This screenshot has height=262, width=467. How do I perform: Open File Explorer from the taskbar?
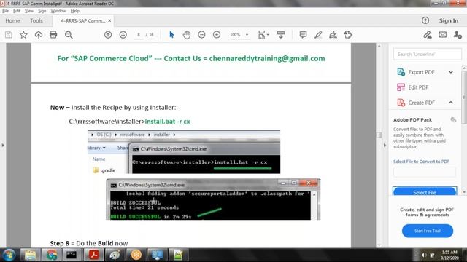(x=30, y=255)
